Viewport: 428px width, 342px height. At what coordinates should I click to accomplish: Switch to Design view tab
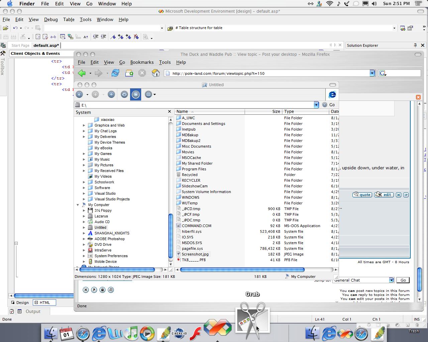click(x=20, y=303)
